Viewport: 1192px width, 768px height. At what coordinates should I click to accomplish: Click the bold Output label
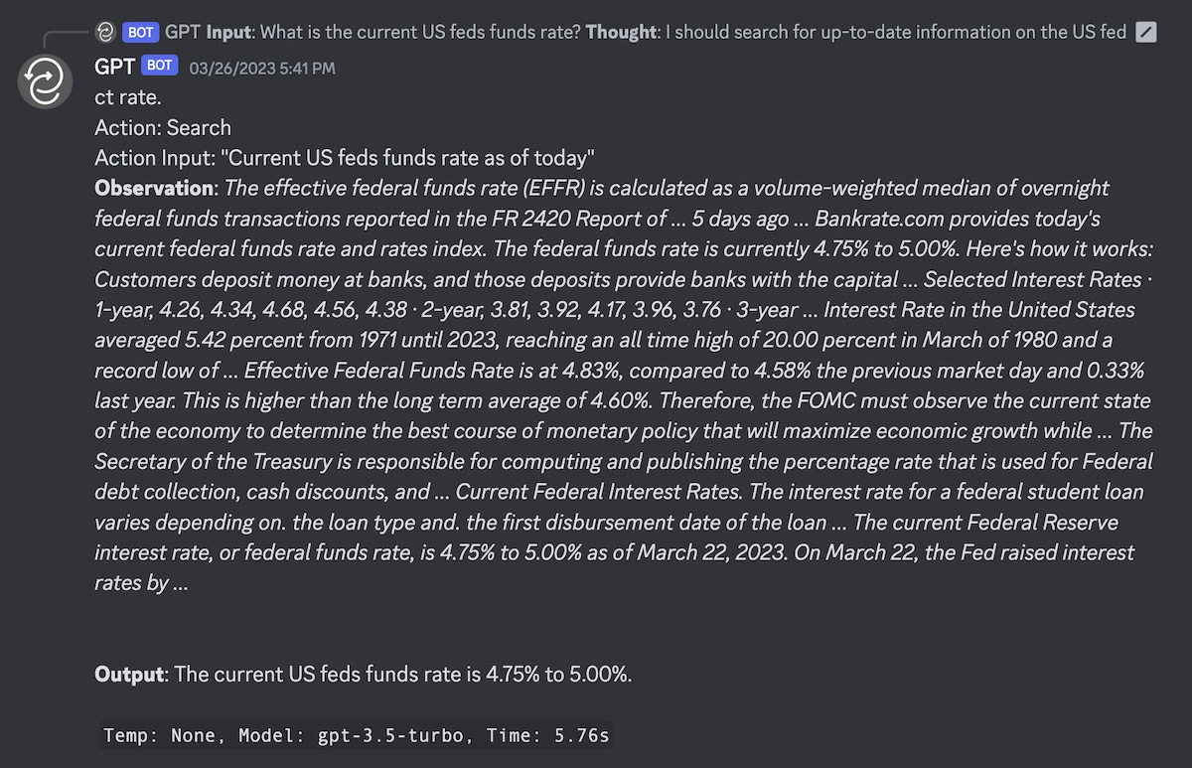[128, 675]
